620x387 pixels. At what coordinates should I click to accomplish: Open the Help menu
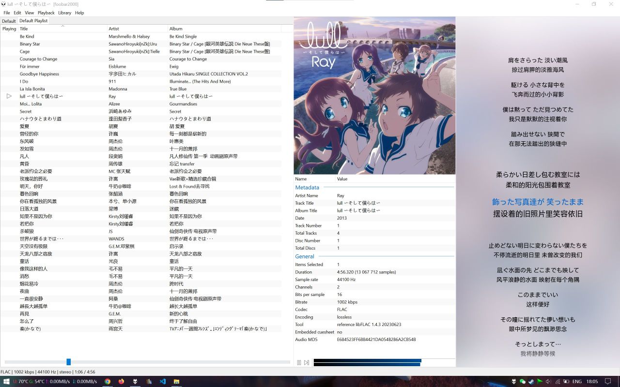click(79, 13)
